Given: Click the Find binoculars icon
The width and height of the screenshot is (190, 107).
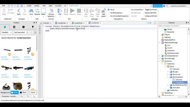Looking at the screenshot, I should tap(31, 11).
